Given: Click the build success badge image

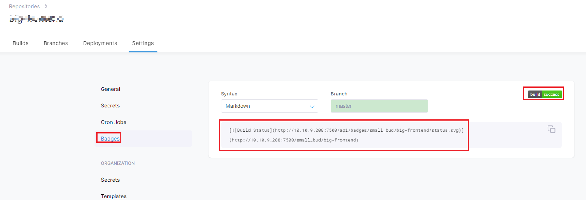Looking at the screenshot, I should pyautogui.click(x=545, y=94).
